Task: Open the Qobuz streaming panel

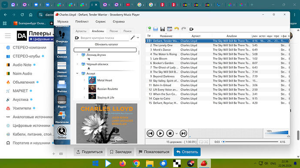Action: 62,132
